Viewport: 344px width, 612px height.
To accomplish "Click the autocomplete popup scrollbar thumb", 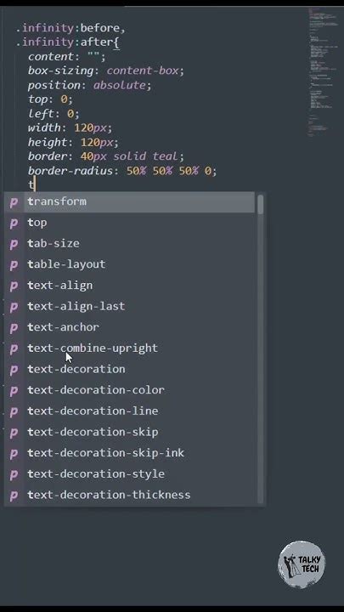I will [261, 205].
